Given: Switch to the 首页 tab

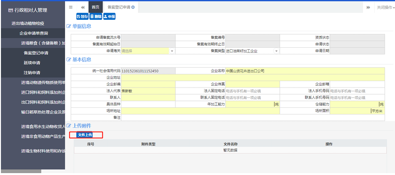Looking at the screenshot, I should click(x=95, y=7).
